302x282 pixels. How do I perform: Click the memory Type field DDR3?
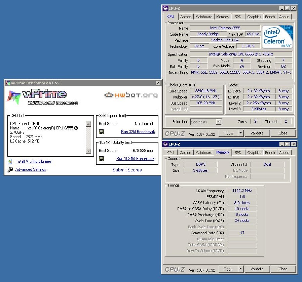coord(200,164)
